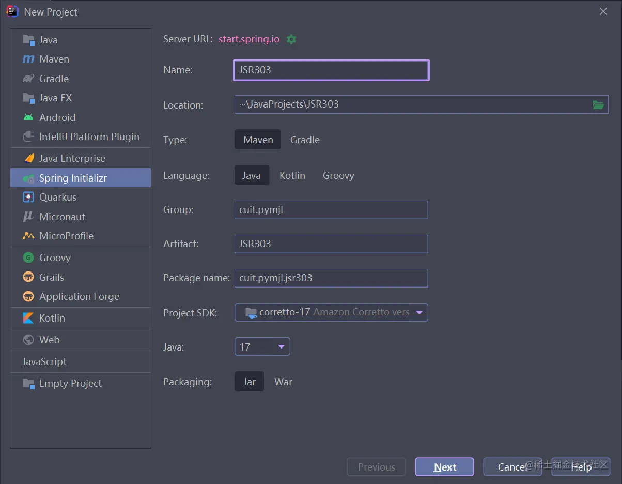622x484 pixels.
Task: Click the disabled Previous button
Action: click(x=376, y=467)
